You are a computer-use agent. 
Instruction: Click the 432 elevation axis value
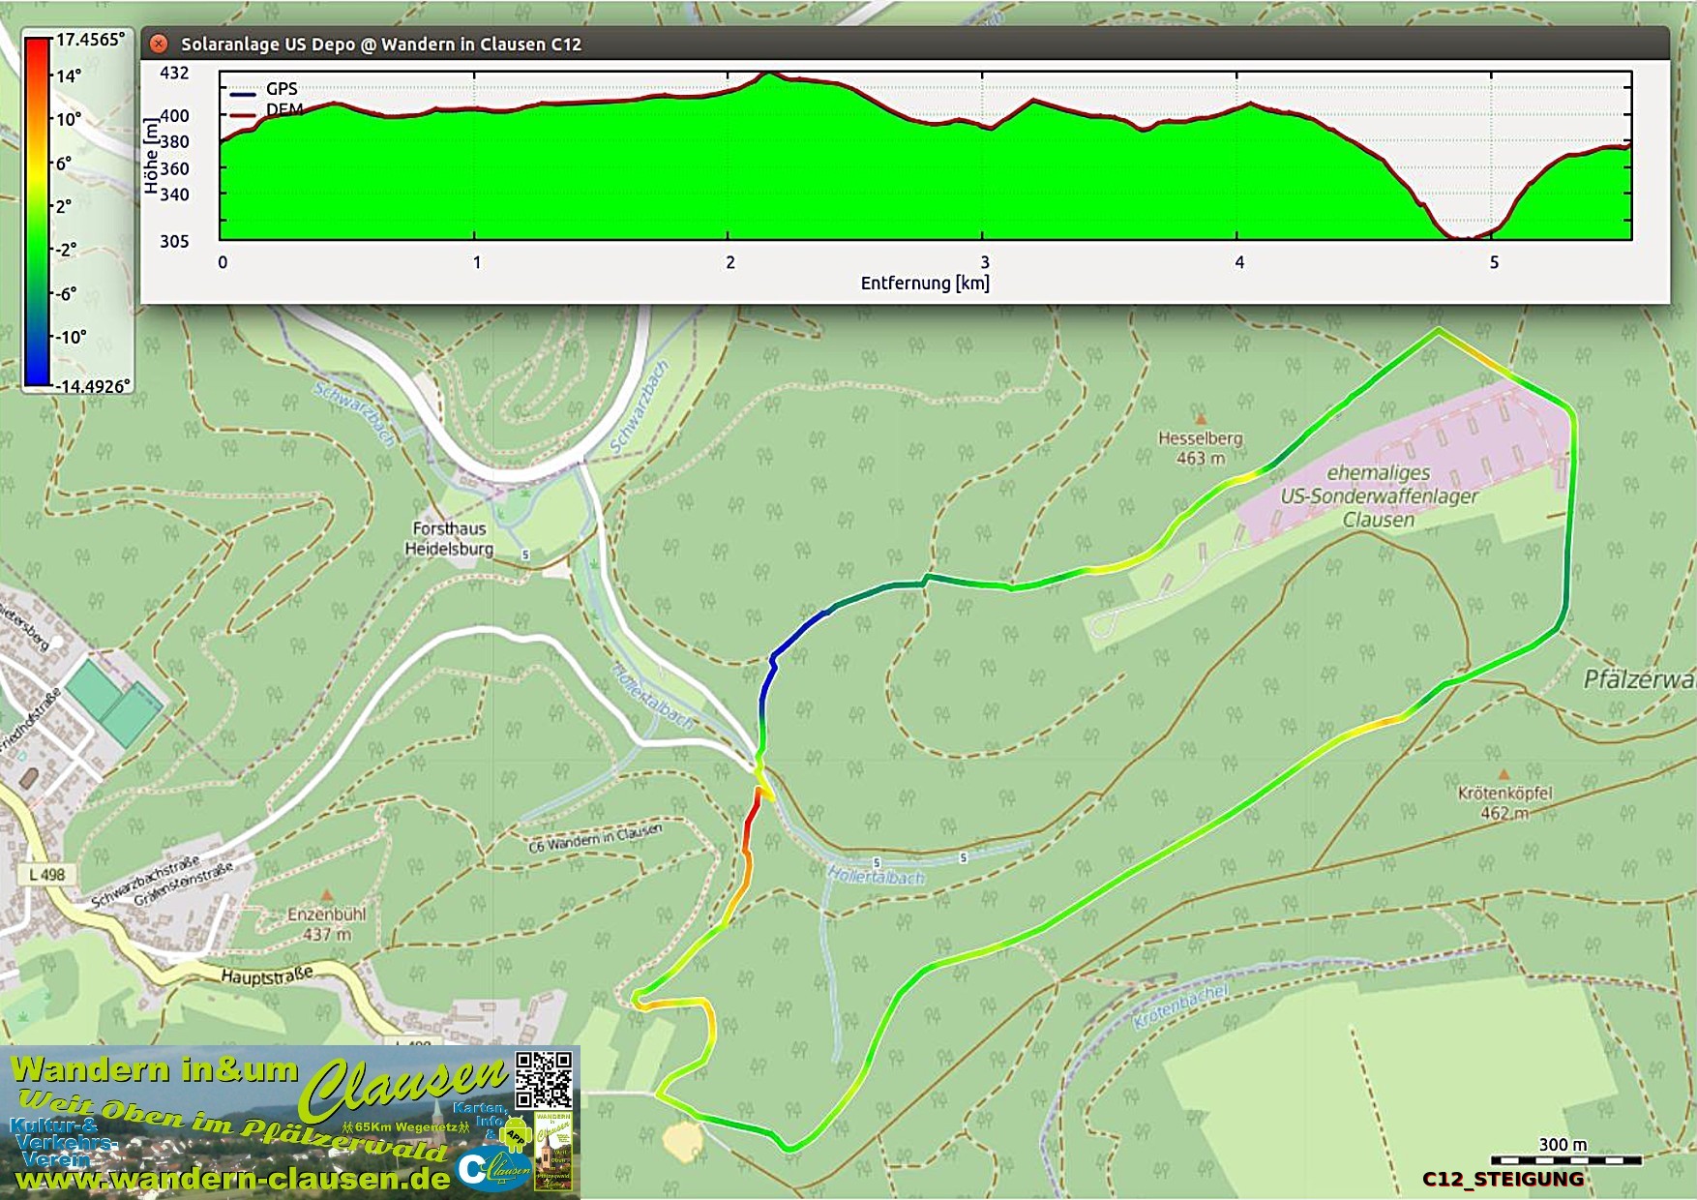[174, 73]
